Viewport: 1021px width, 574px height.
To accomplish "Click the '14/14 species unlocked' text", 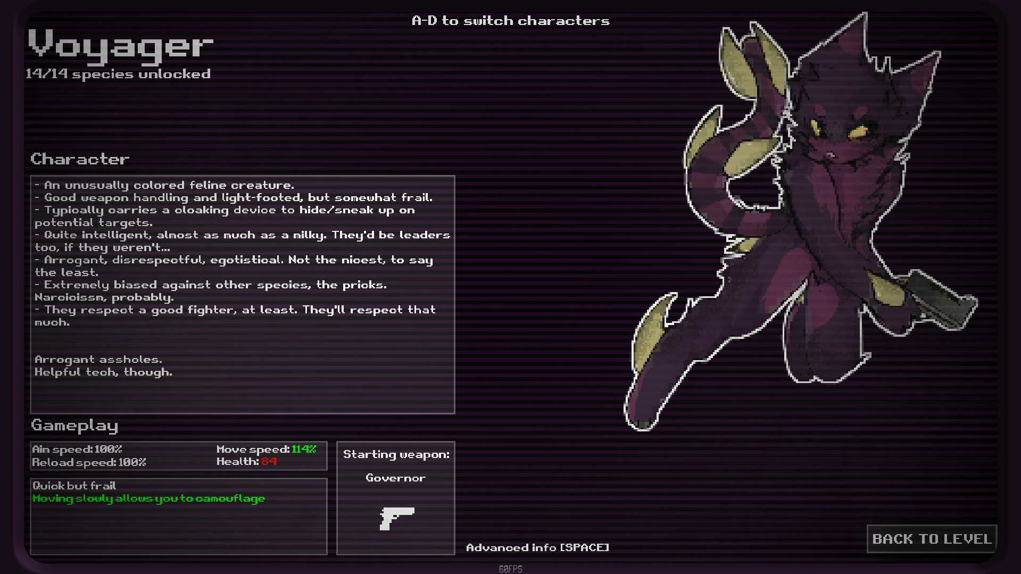I will coord(118,74).
